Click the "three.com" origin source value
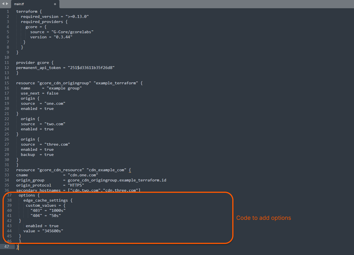The width and height of the screenshot is (354, 255). coord(57,144)
